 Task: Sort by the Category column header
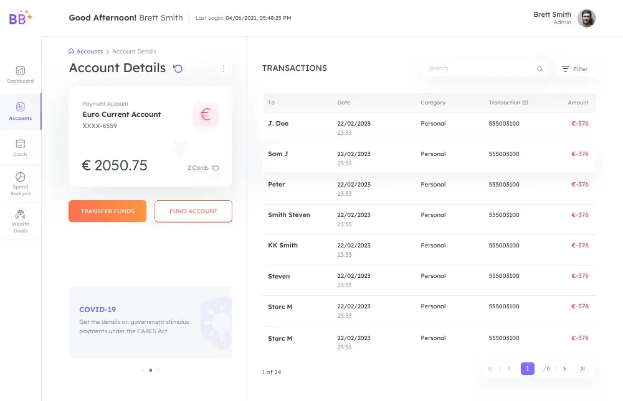[x=433, y=103]
